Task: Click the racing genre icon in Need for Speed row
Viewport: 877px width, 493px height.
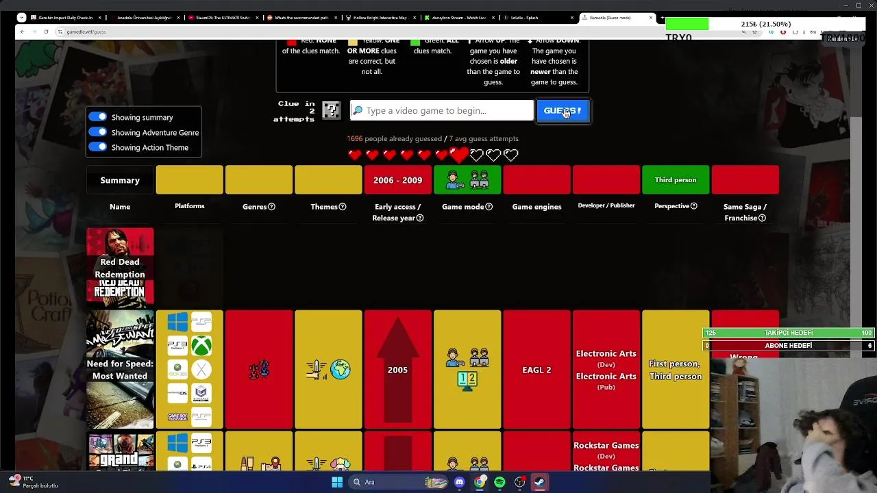Action: pyautogui.click(x=259, y=370)
